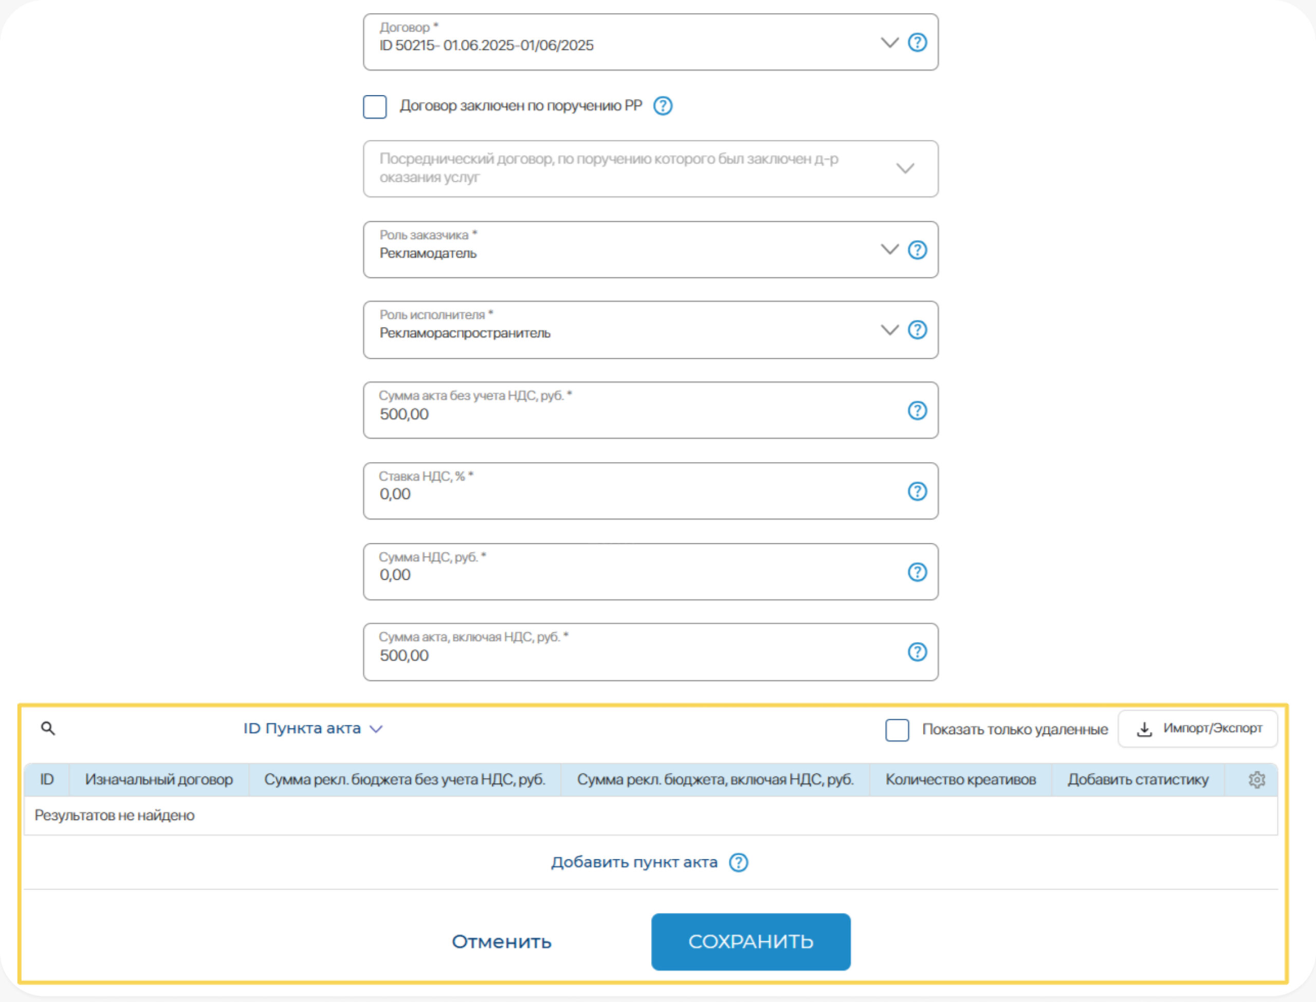Click help icon next to Договор field

pos(917,42)
